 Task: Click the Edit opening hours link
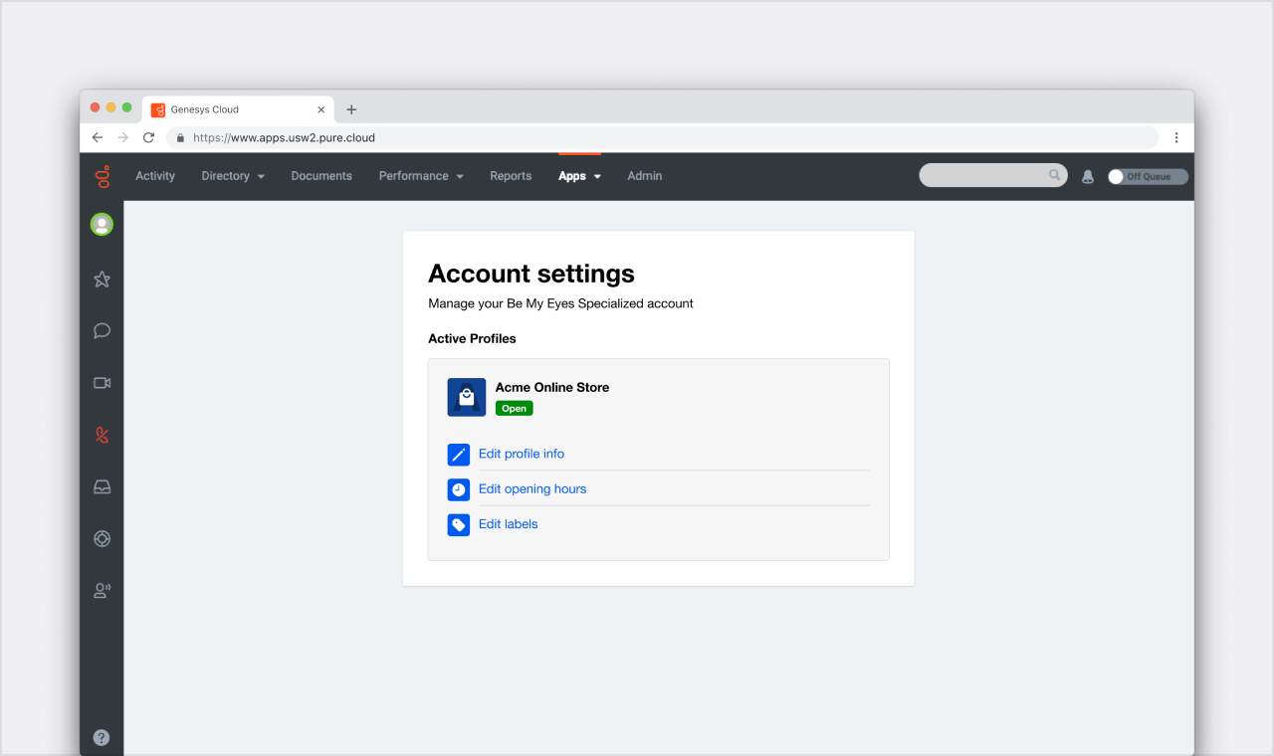click(x=532, y=488)
